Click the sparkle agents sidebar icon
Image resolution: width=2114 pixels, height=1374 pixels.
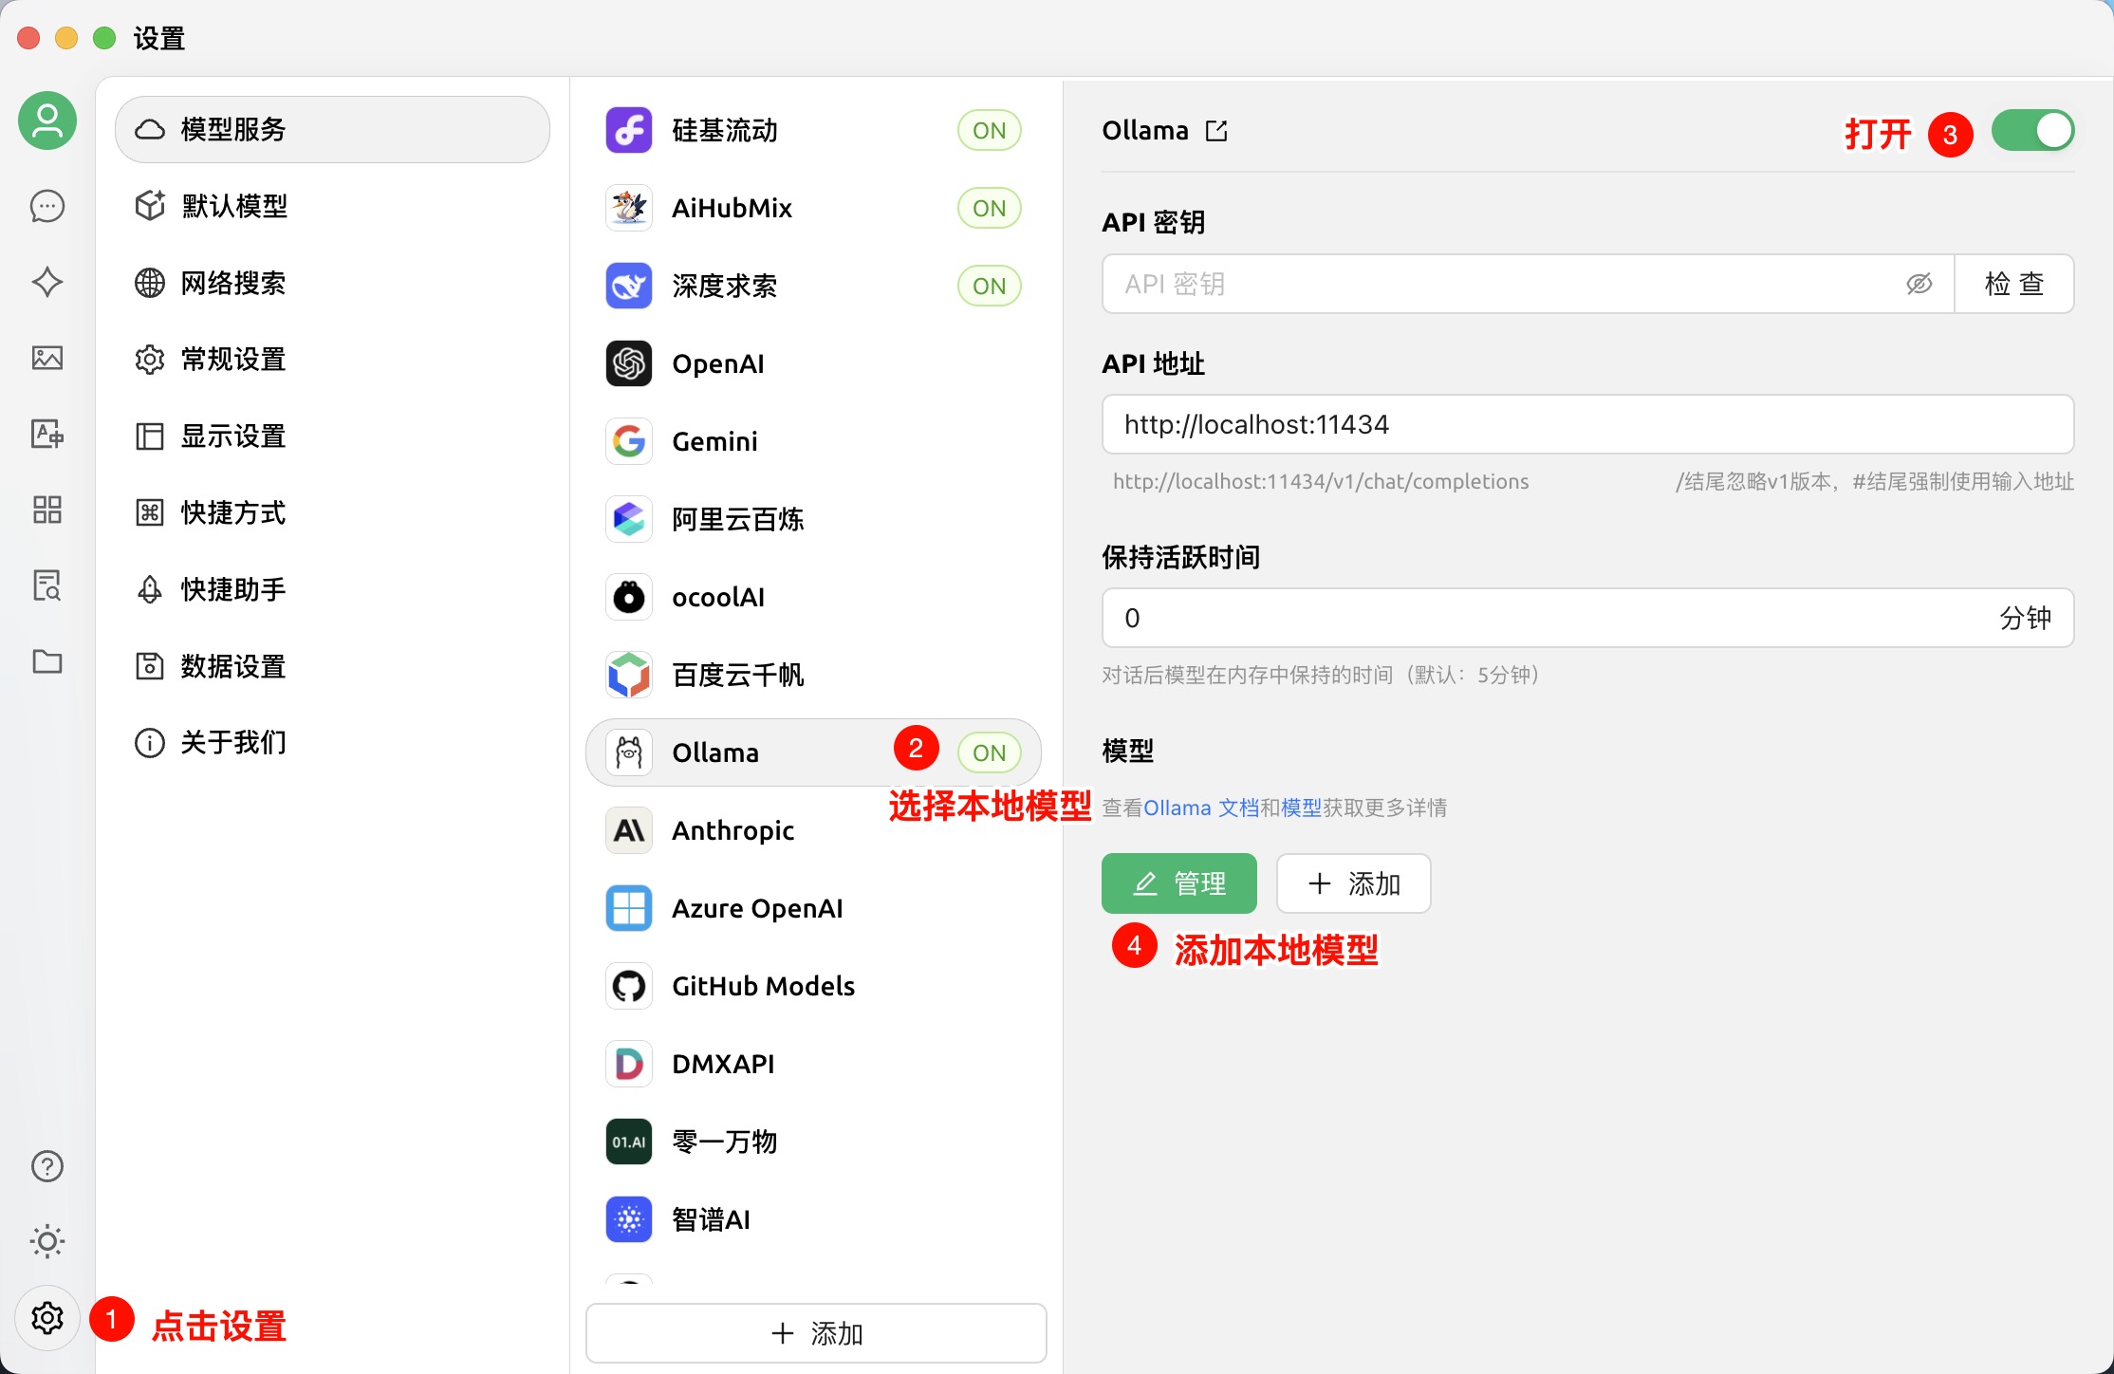[47, 282]
